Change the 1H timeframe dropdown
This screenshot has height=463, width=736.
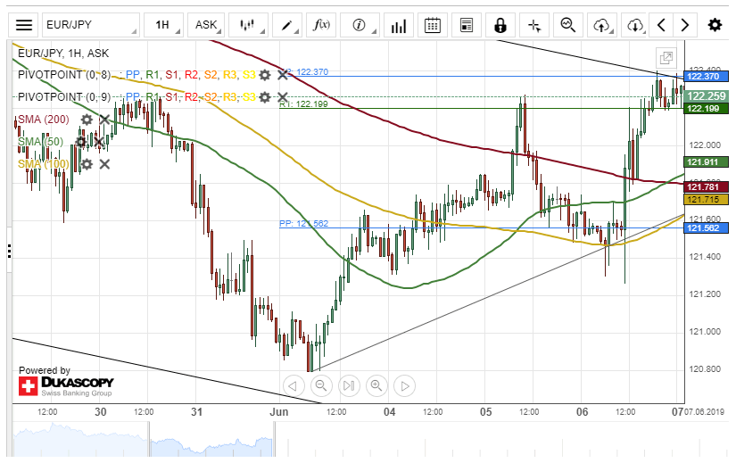(x=163, y=25)
